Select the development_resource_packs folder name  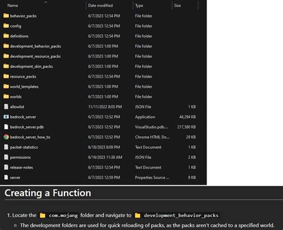(x=35, y=56)
